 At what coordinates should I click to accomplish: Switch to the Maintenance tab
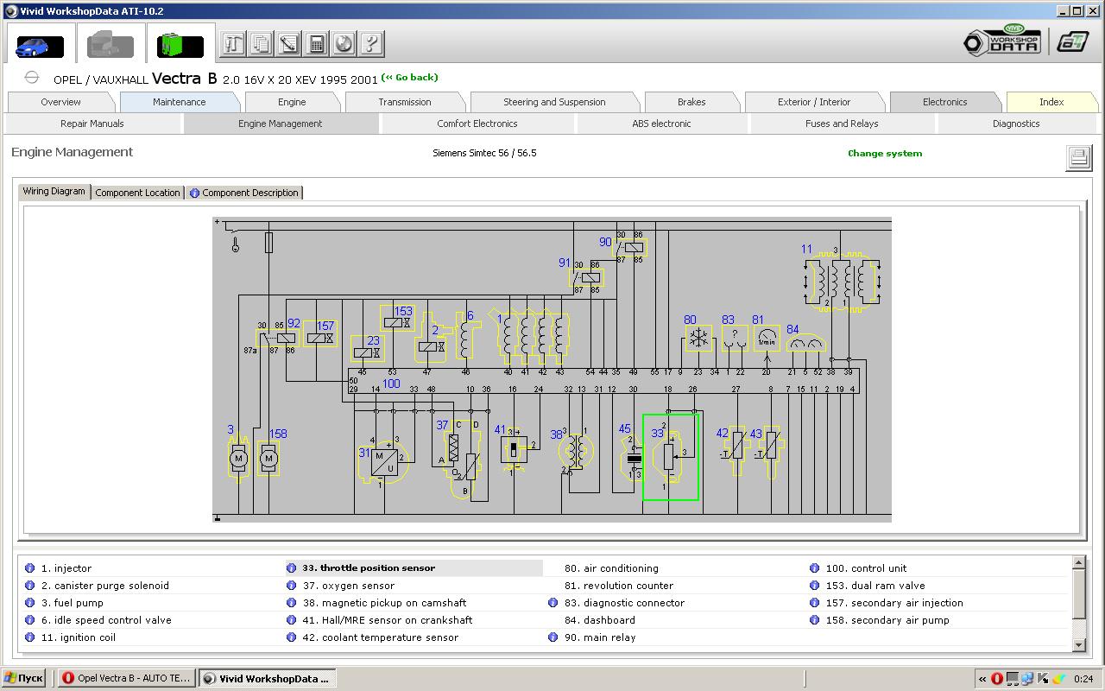point(180,102)
